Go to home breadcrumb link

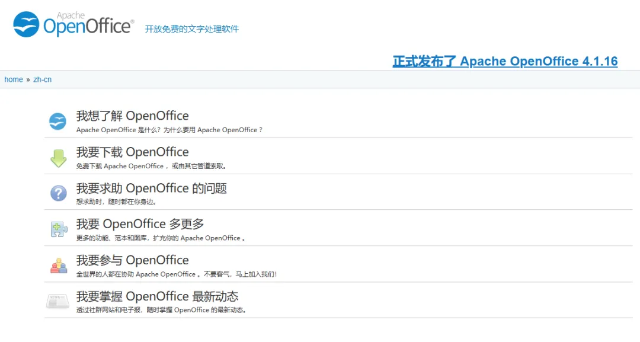[x=14, y=79]
